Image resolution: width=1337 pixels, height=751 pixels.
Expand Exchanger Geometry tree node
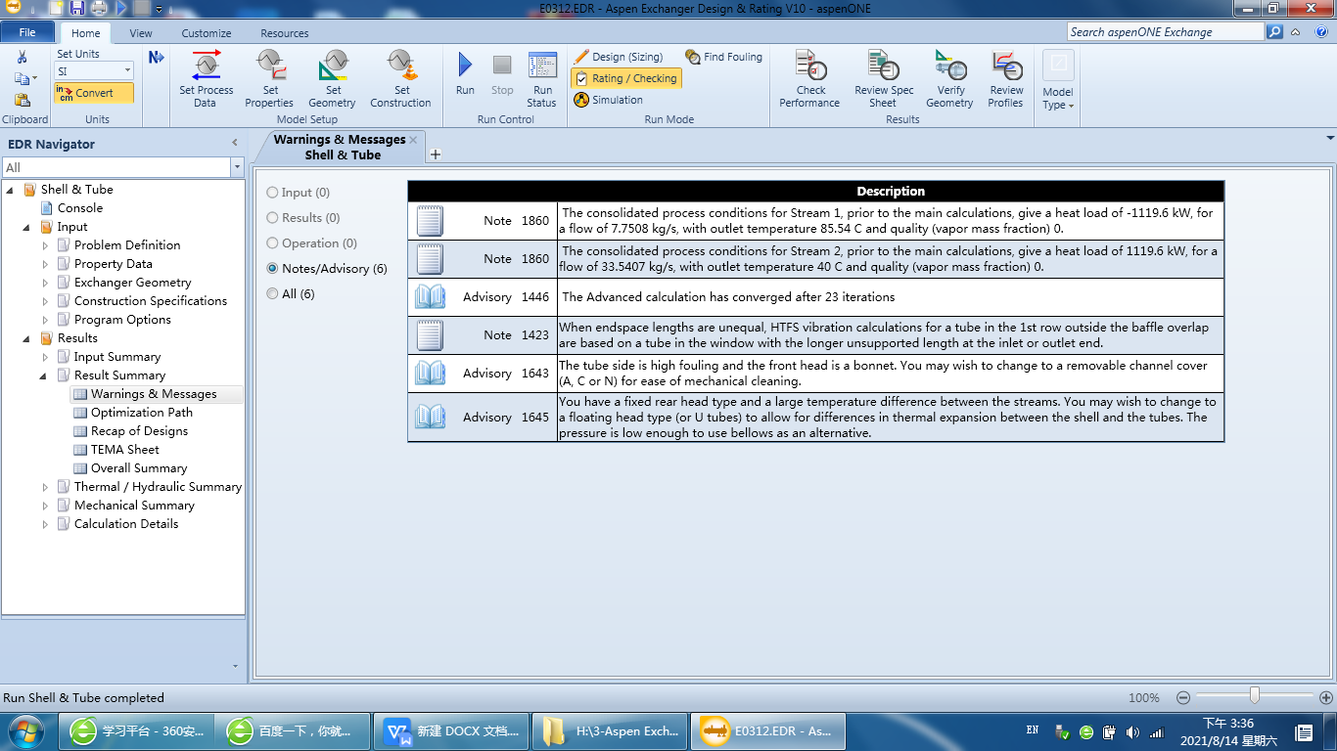click(46, 283)
